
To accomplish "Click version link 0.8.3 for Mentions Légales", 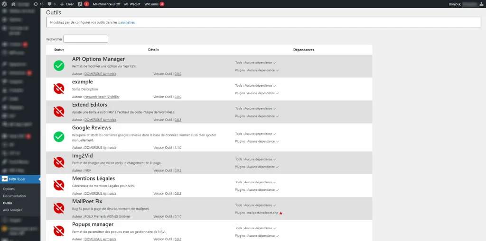I will tap(178, 193).
